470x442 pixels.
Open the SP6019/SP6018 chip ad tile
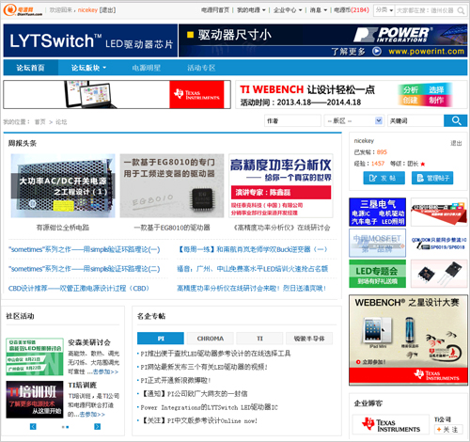pos(439,243)
